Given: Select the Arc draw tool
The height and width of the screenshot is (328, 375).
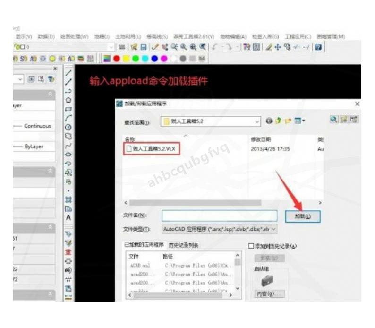Looking at the screenshot, I should [x=68, y=118].
